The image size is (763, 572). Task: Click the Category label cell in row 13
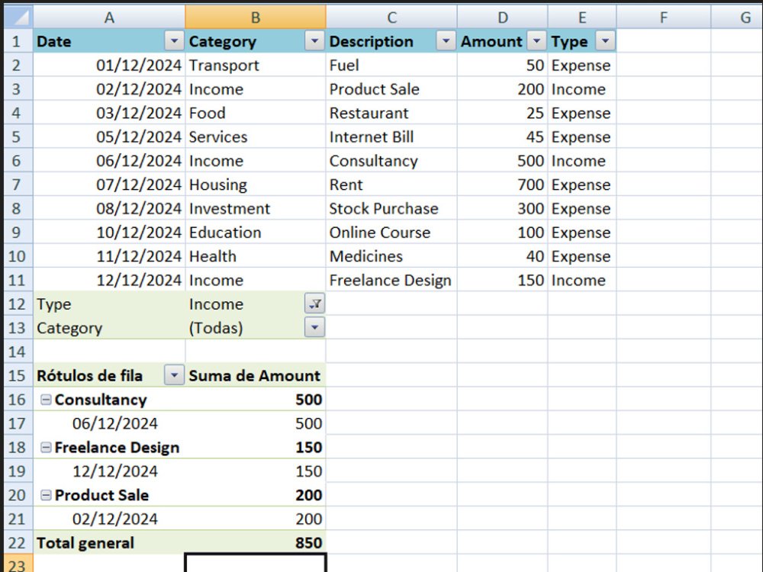click(109, 328)
